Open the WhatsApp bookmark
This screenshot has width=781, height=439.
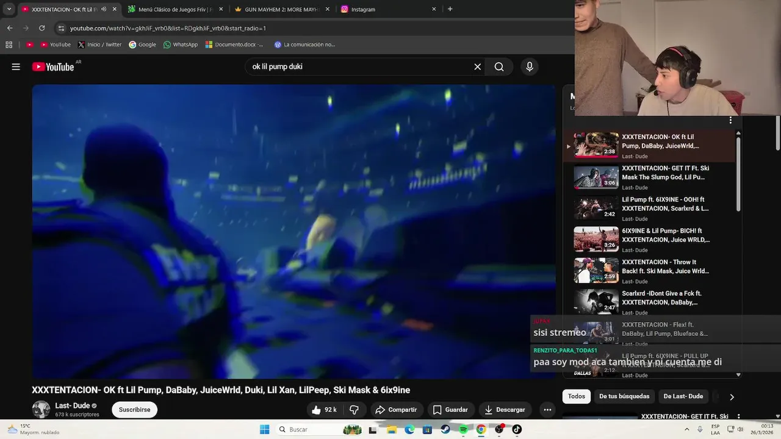pyautogui.click(x=181, y=45)
